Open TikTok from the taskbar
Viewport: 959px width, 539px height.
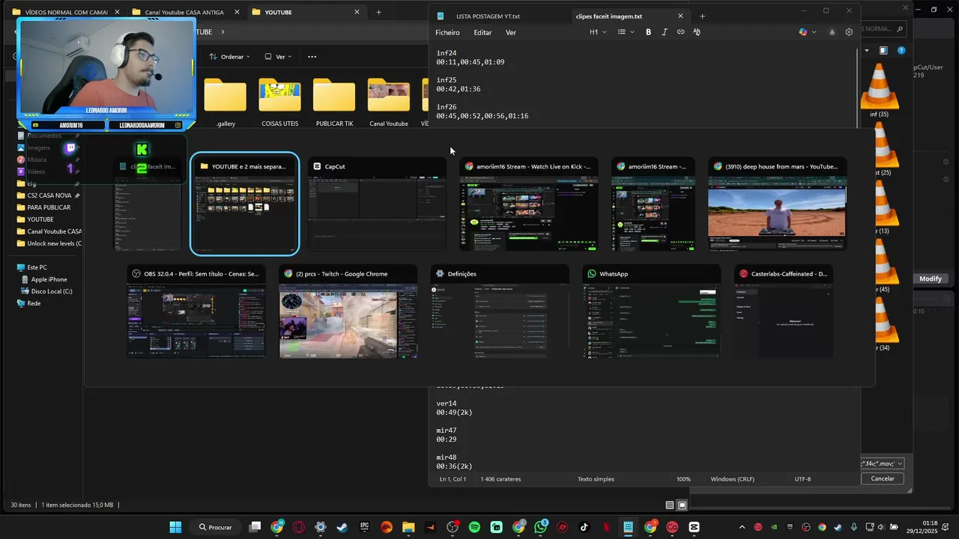click(584, 528)
